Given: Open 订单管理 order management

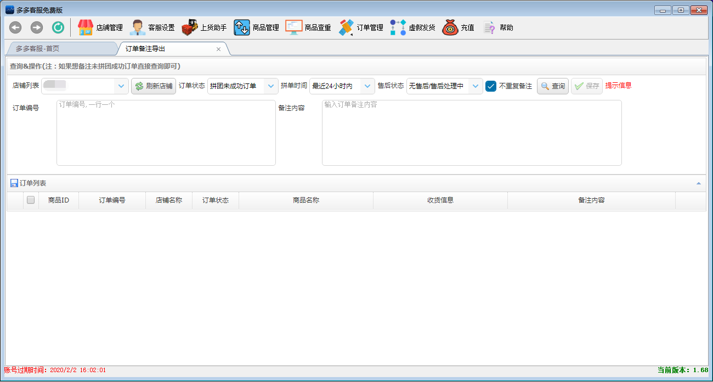Looking at the screenshot, I should pyautogui.click(x=346, y=27).
